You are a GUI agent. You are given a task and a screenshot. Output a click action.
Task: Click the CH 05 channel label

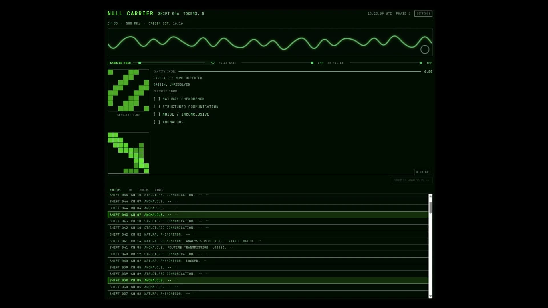112,23
